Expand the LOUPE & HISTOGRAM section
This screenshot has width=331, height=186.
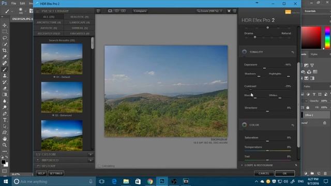click(x=259, y=165)
